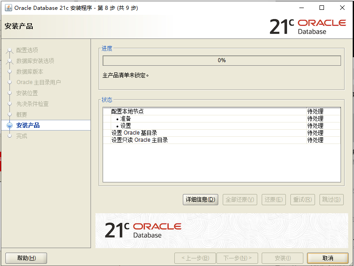Click the 0% installation progress bar

(x=222, y=61)
